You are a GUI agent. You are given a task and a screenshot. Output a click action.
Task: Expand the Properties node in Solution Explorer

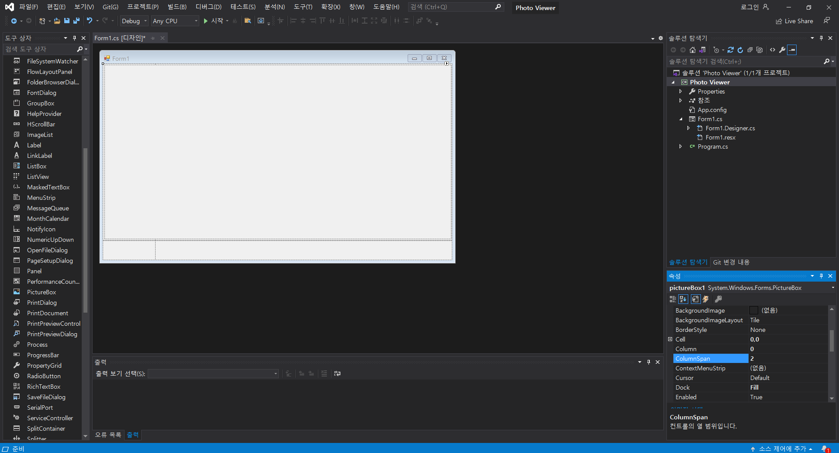(680, 91)
